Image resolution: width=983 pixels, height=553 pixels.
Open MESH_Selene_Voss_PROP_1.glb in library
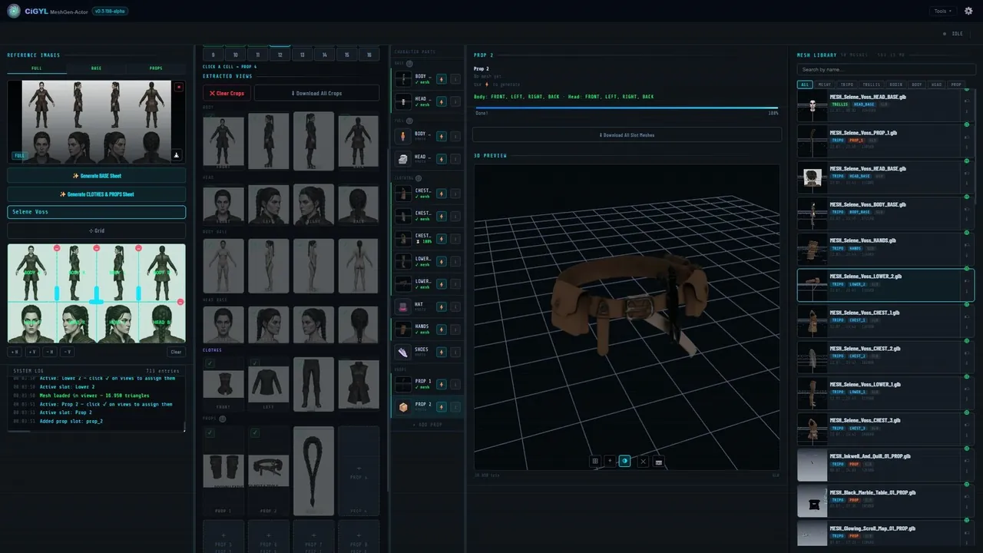point(886,140)
